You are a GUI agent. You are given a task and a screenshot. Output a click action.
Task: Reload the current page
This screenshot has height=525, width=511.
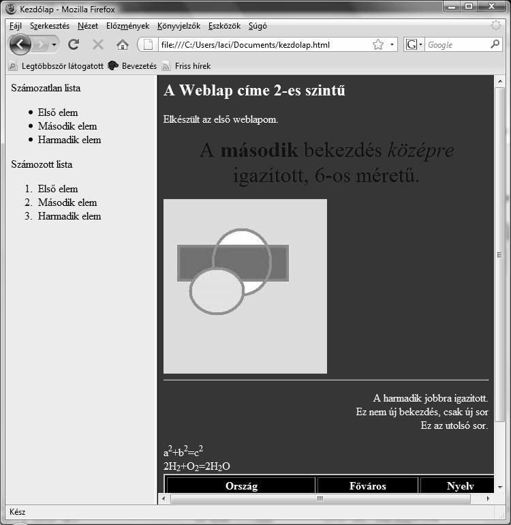(x=74, y=44)
